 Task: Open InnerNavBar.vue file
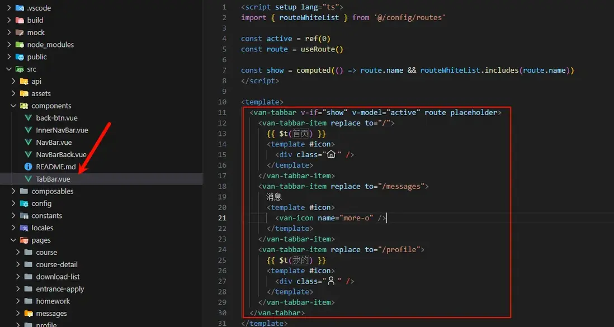[62, 130]
